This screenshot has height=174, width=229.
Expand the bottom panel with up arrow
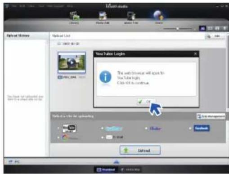pos(117,162)
